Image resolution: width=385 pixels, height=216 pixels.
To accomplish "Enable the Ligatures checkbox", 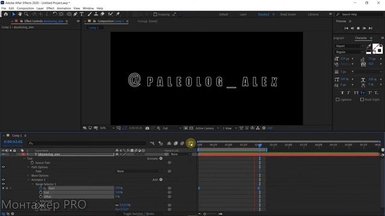I will (337, 100).
